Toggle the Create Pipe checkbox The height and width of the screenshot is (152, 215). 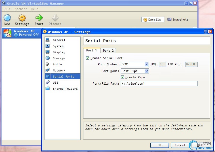123,77
